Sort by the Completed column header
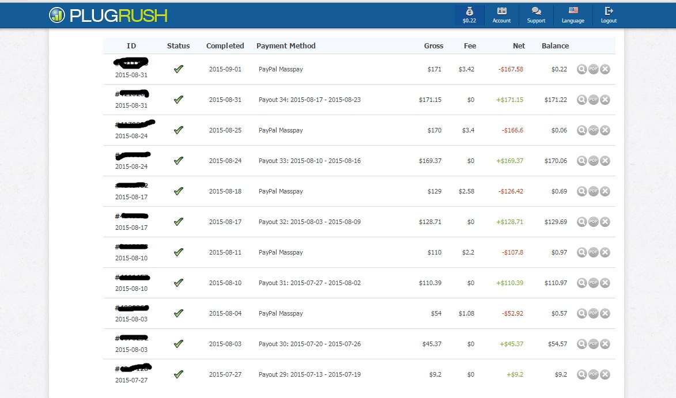Viewport: 676px width, 398px height. [x=225, y=46]
